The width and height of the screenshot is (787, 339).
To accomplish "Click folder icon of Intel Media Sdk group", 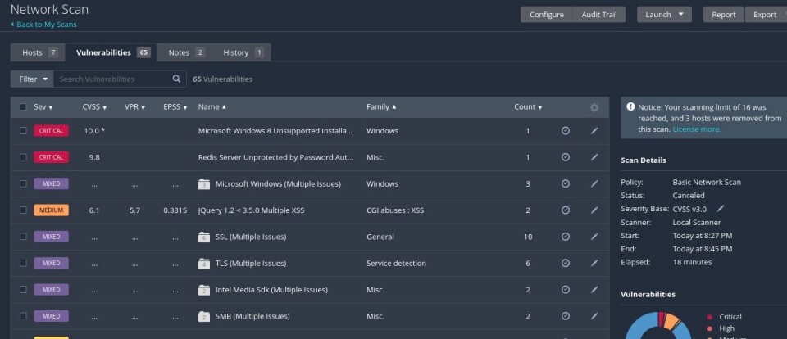I will point(204,290).
